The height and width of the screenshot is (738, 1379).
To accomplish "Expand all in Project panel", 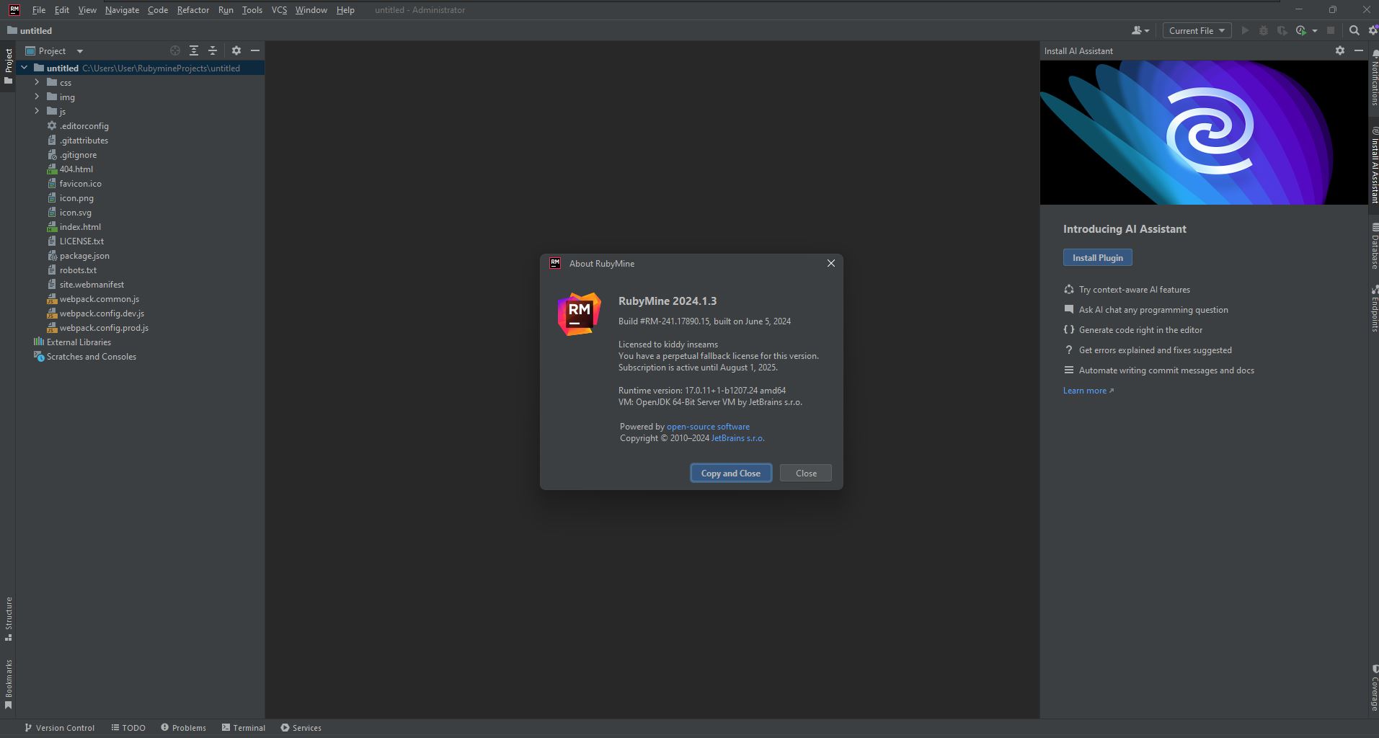I will (194, 50).
